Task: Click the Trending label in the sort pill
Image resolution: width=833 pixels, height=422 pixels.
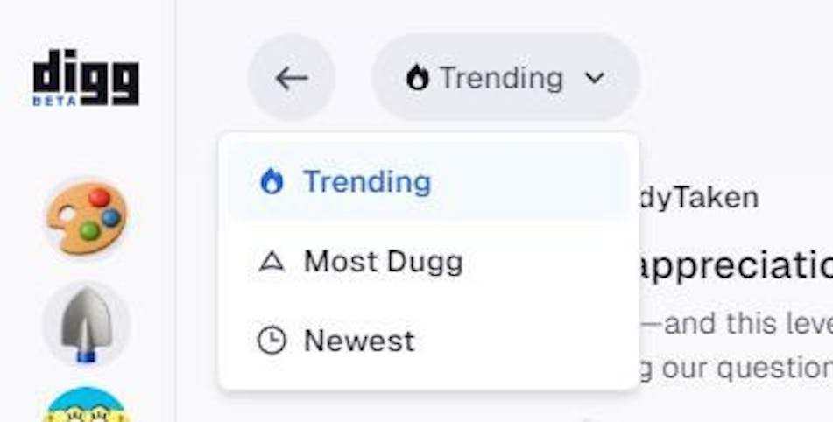Action: coord(501,78)
